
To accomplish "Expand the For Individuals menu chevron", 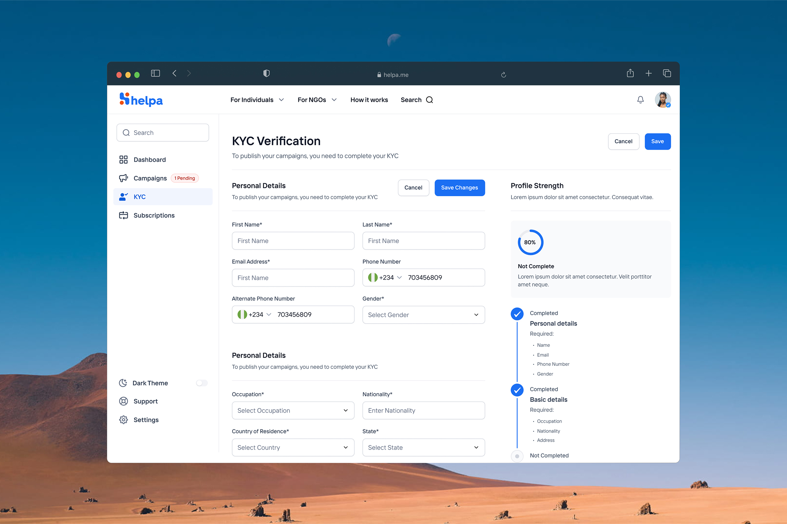I will coord(281,100).
